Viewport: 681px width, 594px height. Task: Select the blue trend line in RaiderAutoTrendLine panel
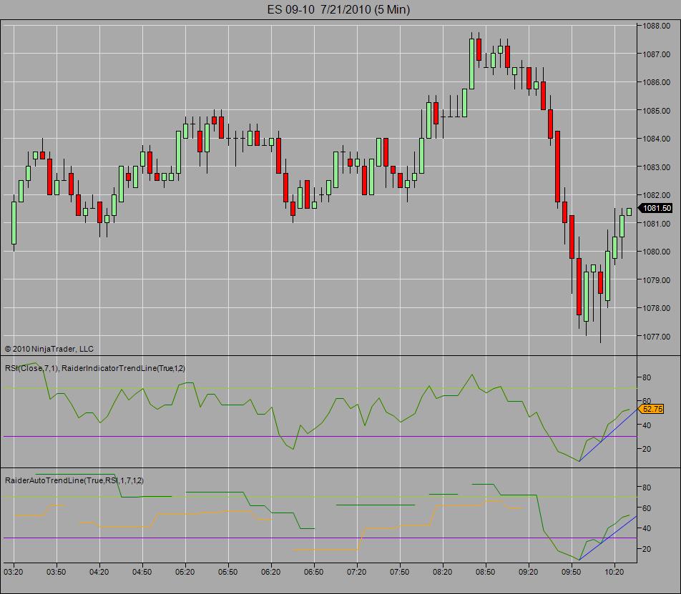pyautogui.click(x=608, y=538)
